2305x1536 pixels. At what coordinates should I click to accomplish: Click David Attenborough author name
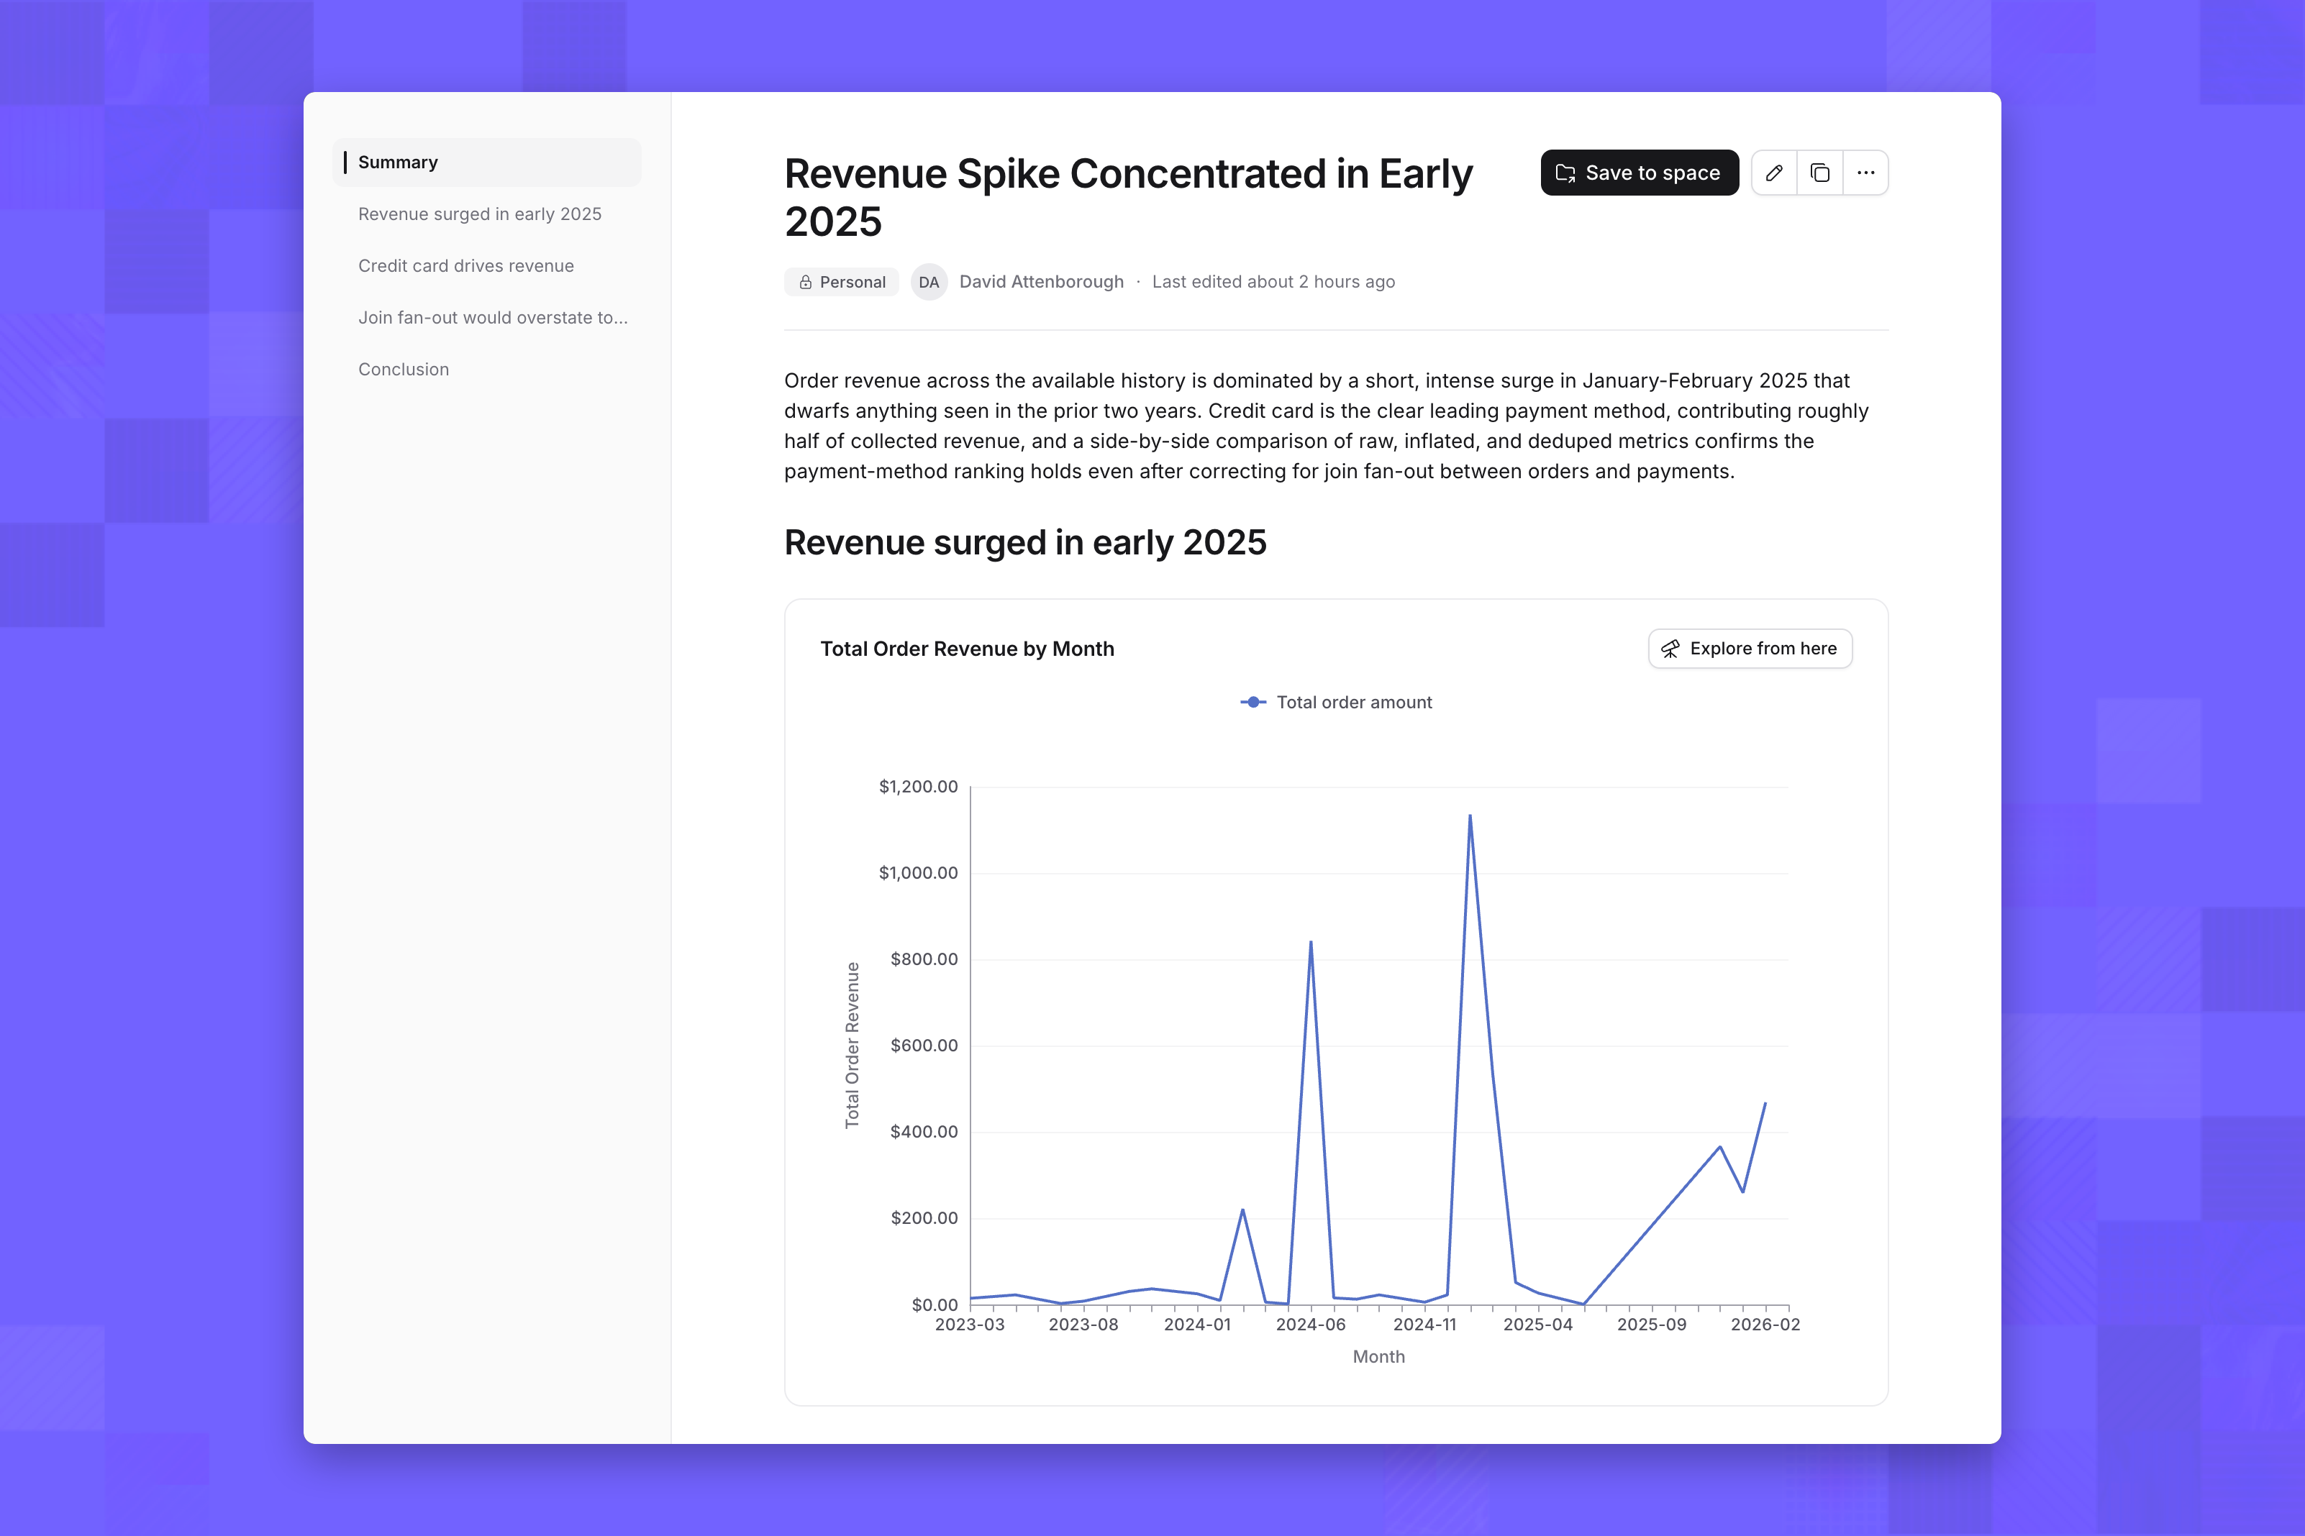(1042, 282)
